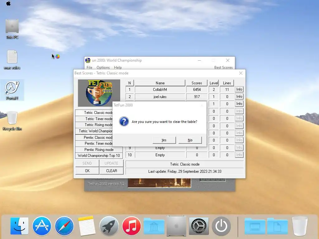Screen dimensions: 319x239
Task: Decline clearing the table with No
Action: [x=190, y=140]
